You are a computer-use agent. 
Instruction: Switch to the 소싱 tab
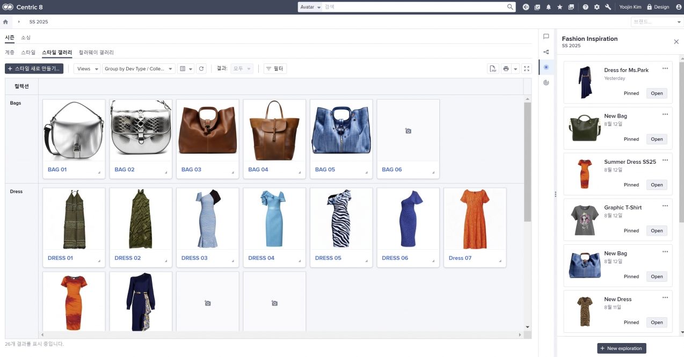[x=26, y=38]
